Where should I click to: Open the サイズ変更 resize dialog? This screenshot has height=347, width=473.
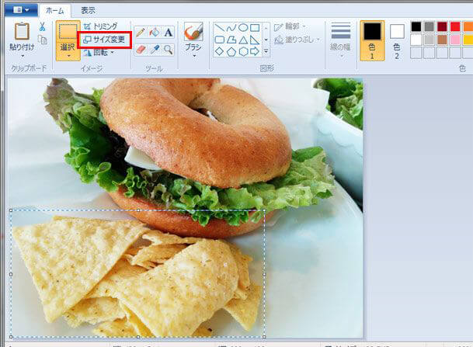(104, 39)
